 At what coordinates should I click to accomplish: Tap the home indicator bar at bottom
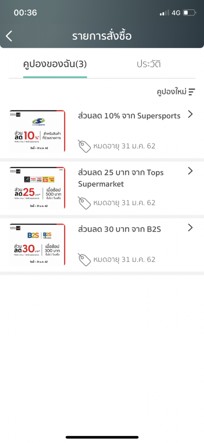point(102,437)
